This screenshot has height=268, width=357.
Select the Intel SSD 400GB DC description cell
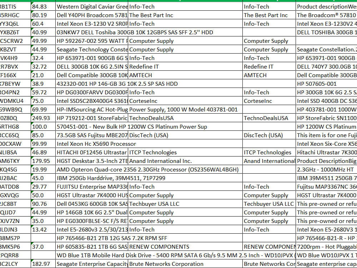tap(326, 101)
